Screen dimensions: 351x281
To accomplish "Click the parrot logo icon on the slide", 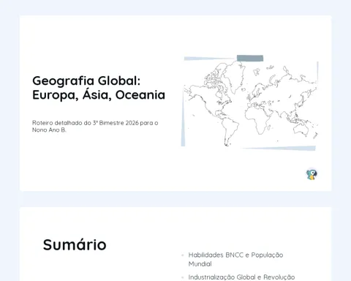I will point(312,174).
